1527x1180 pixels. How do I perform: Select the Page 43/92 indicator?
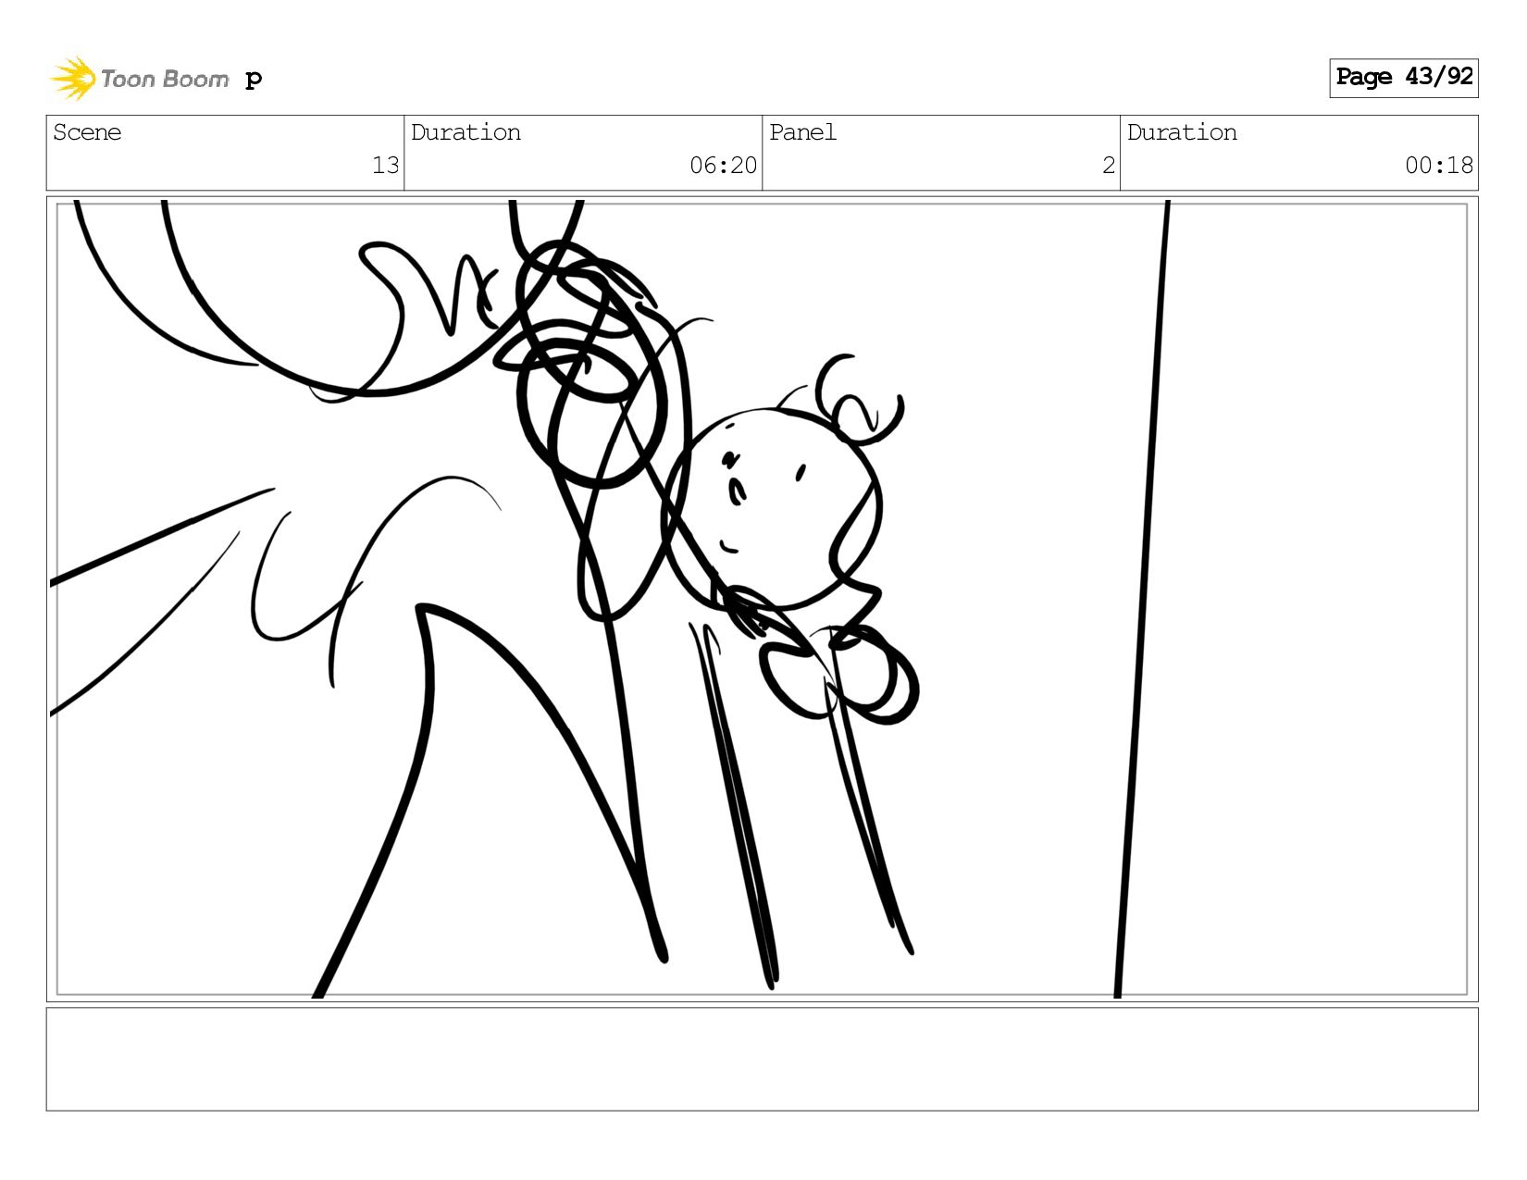pos(1403,78)
